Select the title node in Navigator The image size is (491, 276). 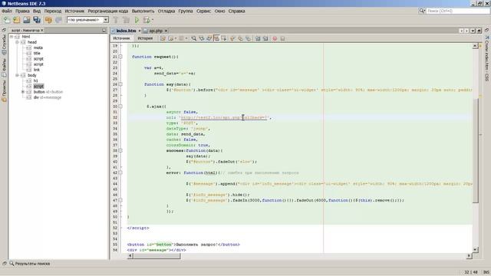click(37, 53)
